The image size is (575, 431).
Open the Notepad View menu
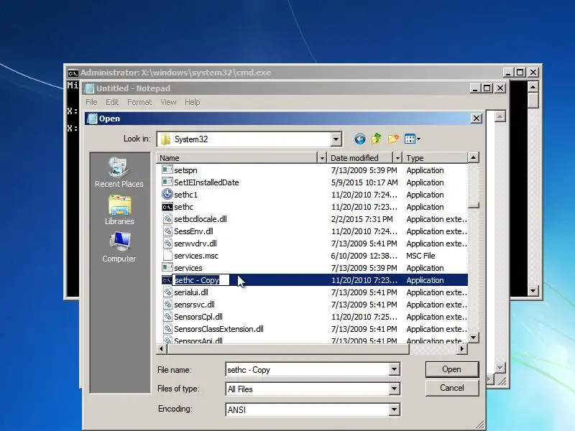168,102
